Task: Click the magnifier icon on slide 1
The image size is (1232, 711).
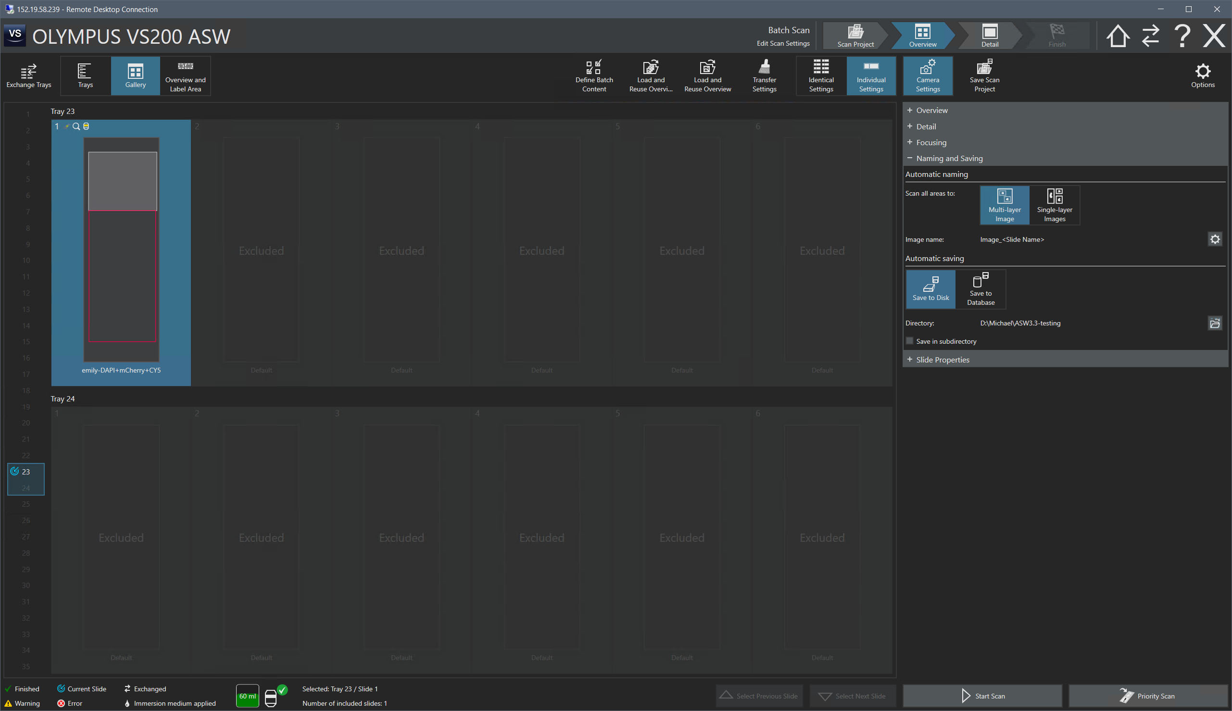Action: (x=76, y=126)
